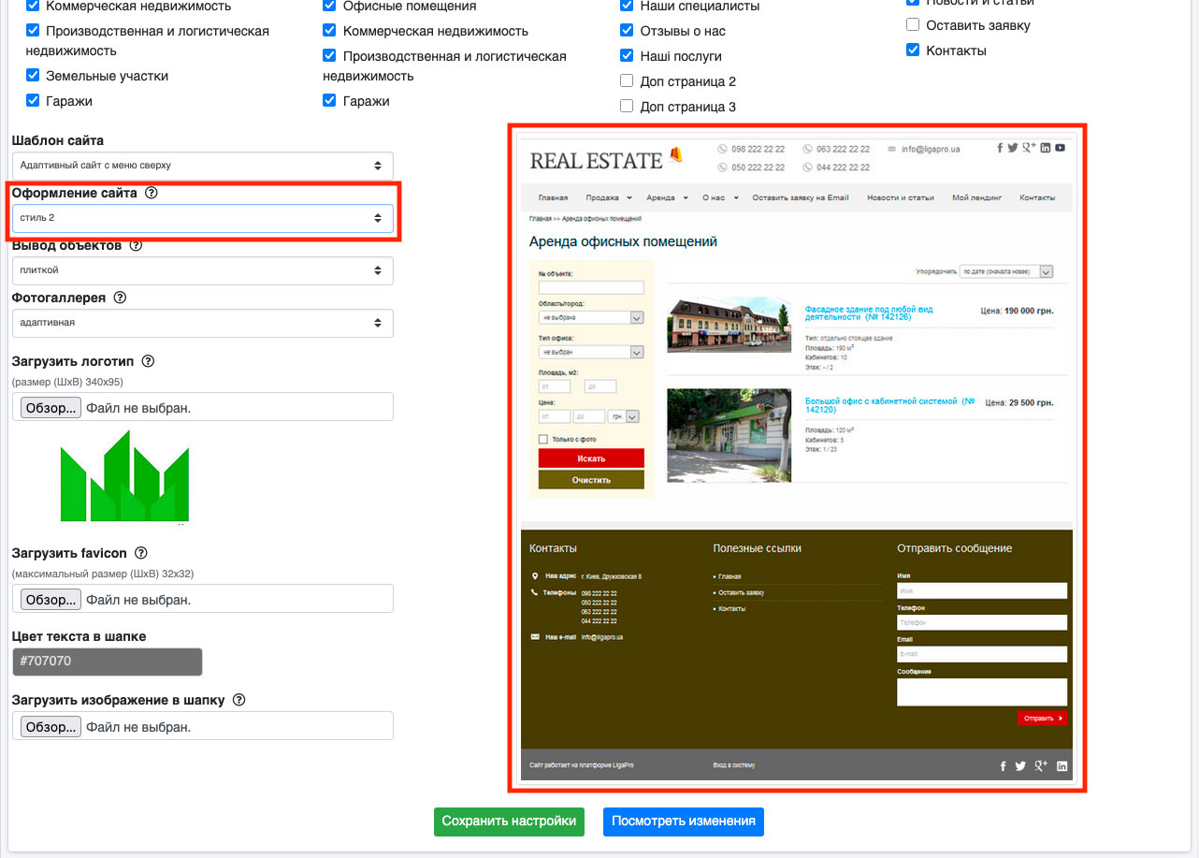Click help icon beside Загрузить favicon

point(141,553)
